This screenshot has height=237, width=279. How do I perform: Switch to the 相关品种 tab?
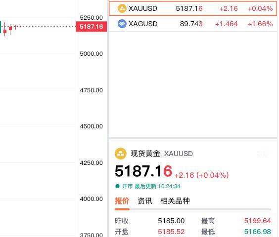[175, 201]
